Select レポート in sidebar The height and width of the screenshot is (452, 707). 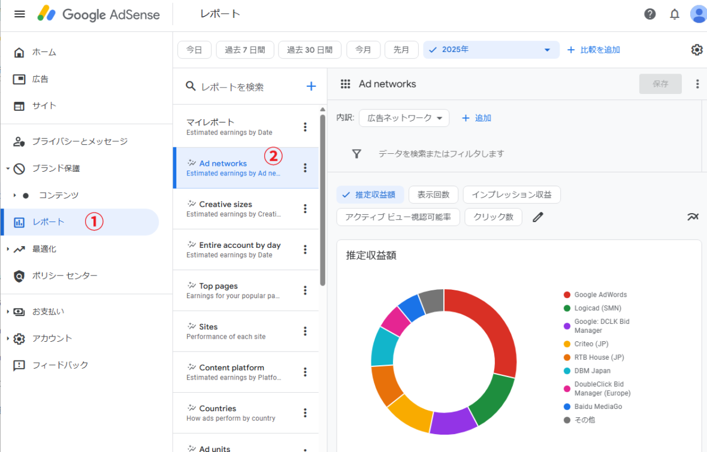80,222
